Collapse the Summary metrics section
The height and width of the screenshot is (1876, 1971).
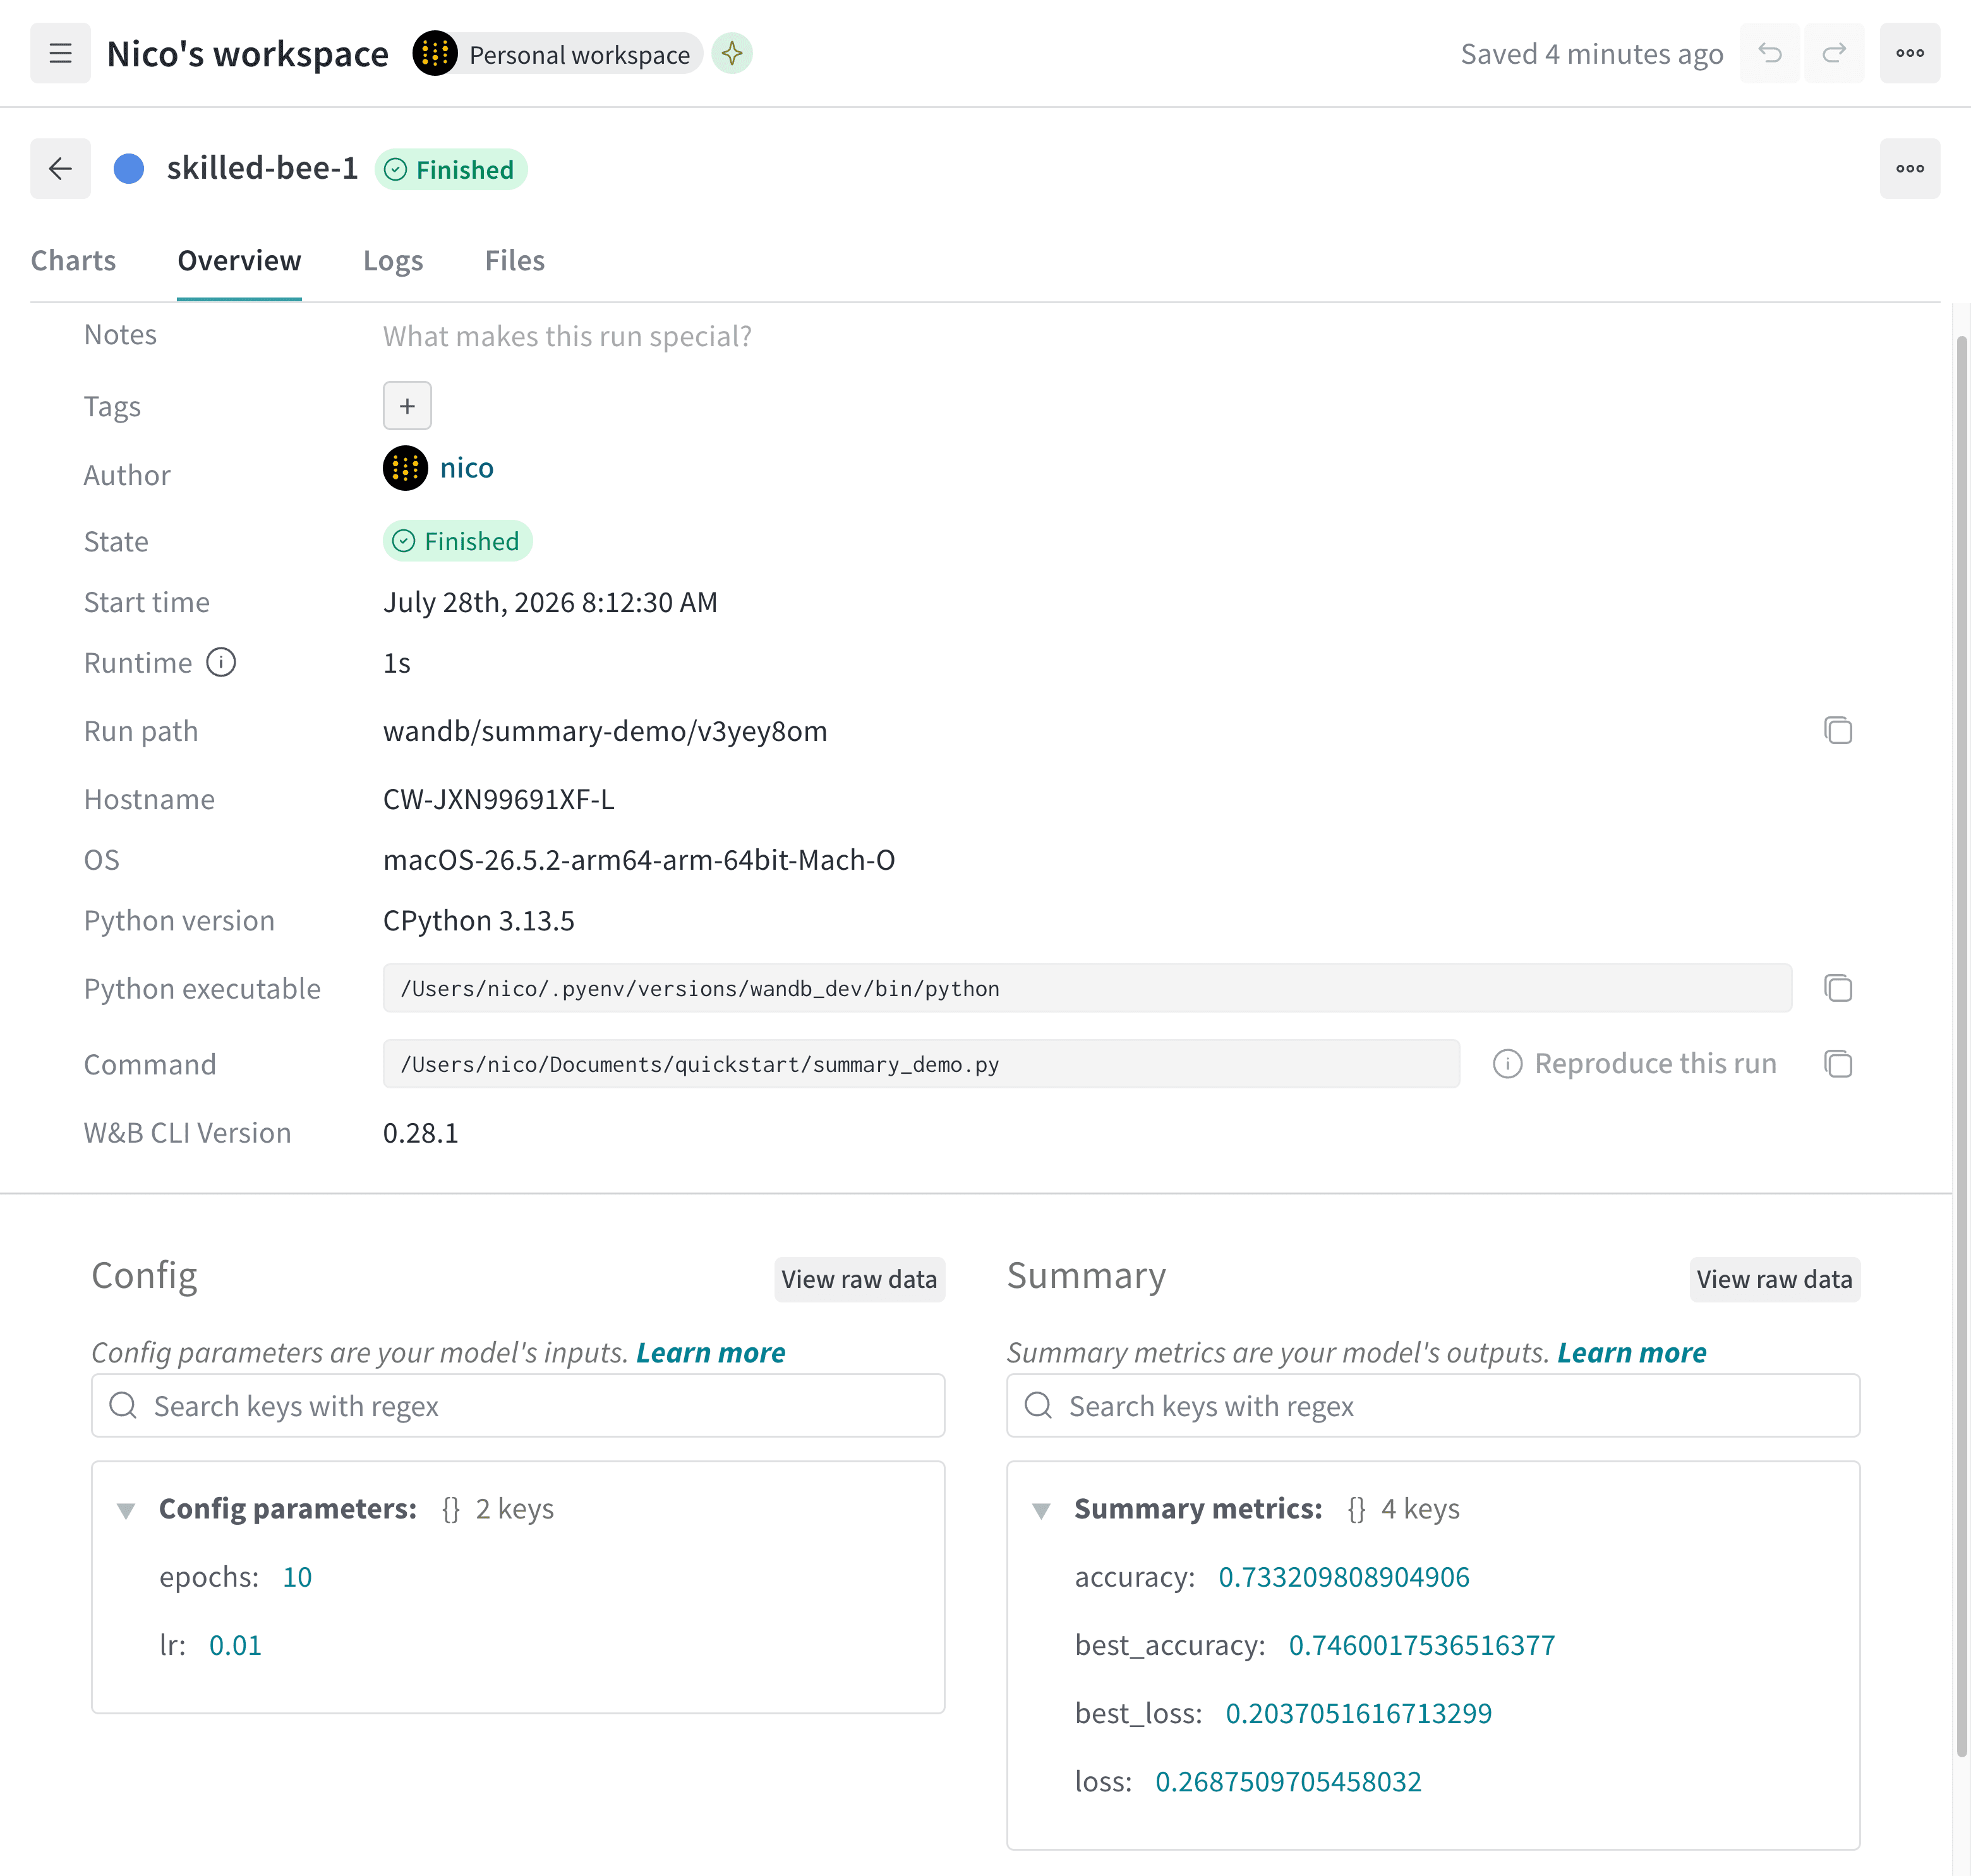(1041, 1510)
